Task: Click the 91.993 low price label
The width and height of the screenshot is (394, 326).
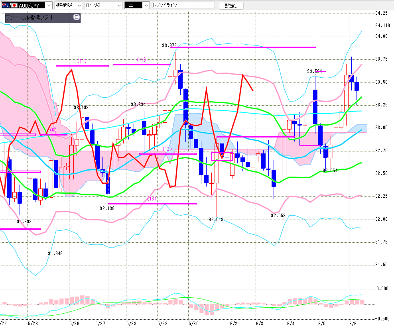Action: [24, 221]
